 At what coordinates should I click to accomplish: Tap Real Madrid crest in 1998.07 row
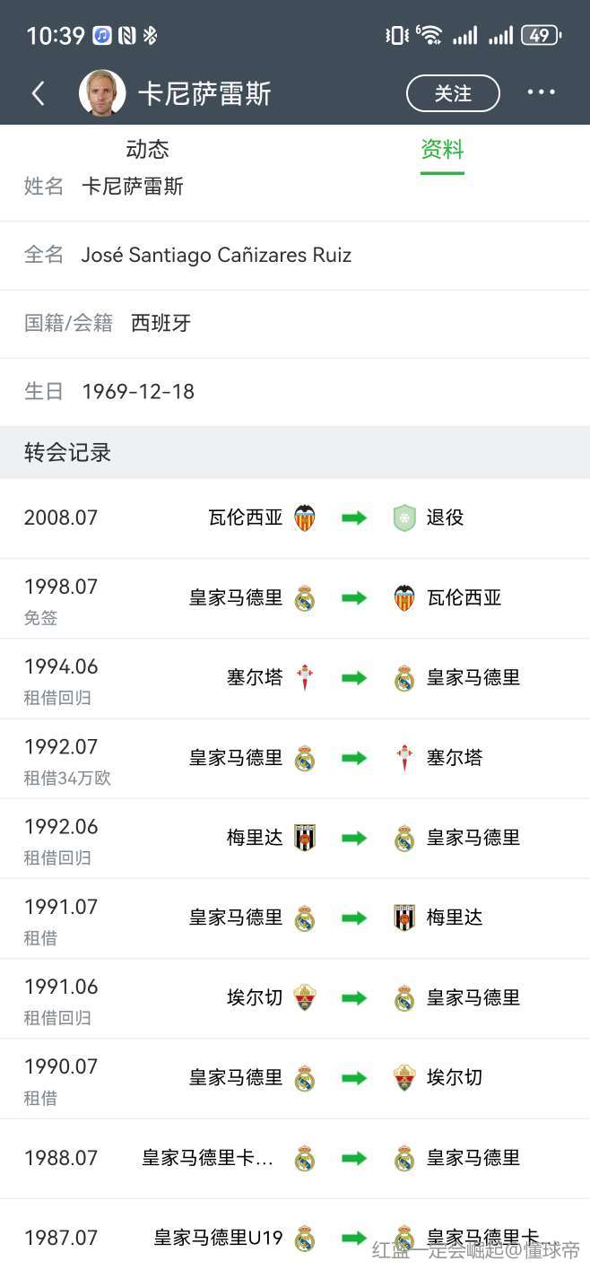[305, 598]
